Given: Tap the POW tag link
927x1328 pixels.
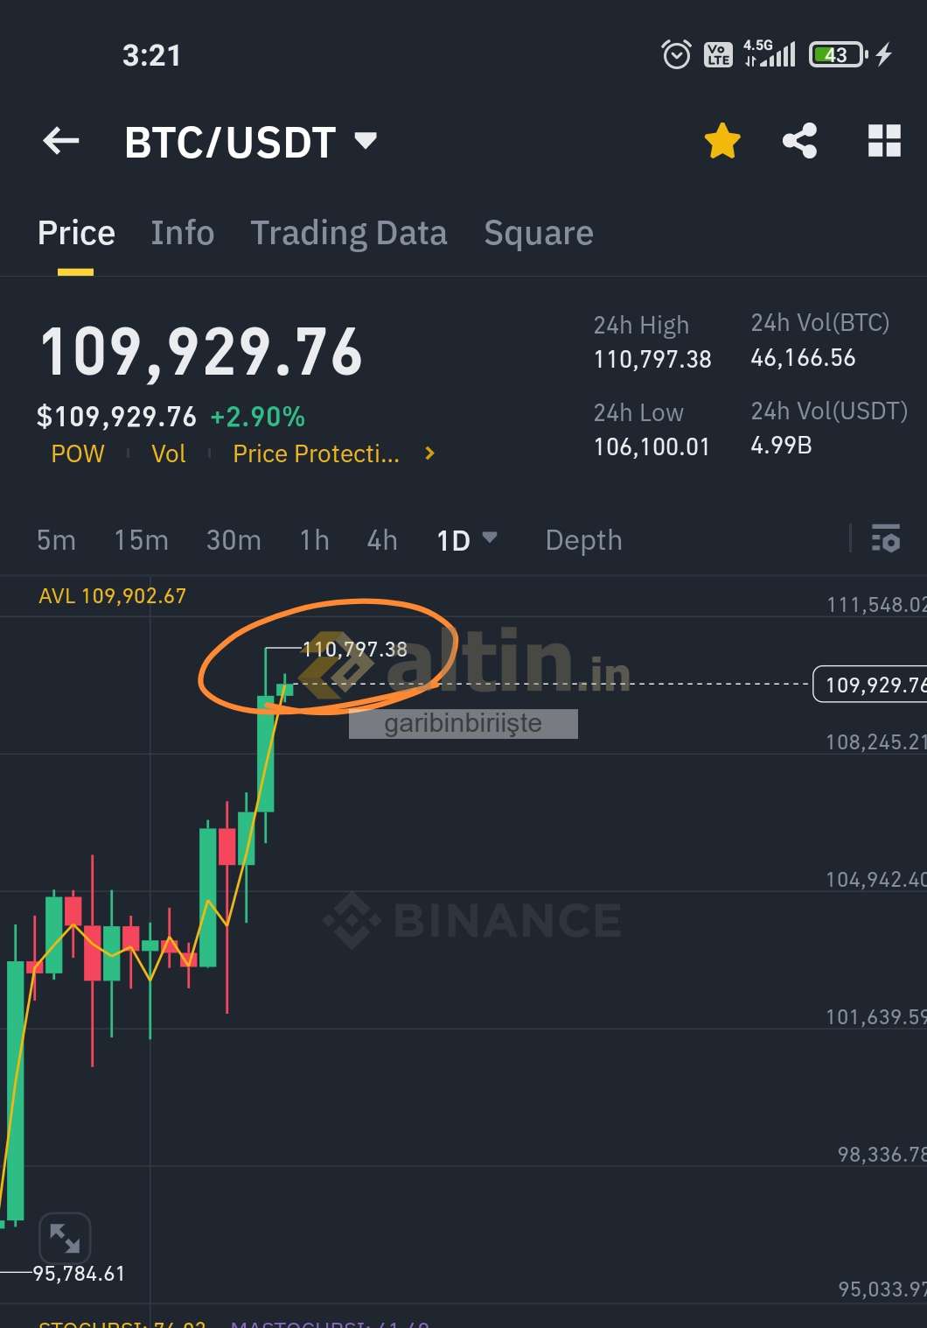Looking at the screenshot, I should coord(78,453).
